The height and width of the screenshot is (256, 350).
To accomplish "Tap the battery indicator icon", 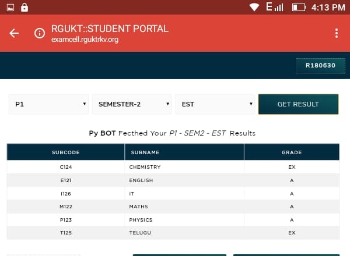I will [x=299, y=8].
